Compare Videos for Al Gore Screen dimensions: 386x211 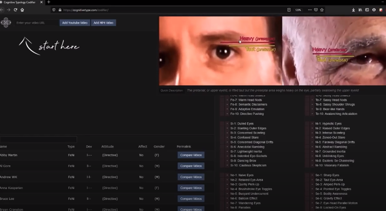[191, 166]
